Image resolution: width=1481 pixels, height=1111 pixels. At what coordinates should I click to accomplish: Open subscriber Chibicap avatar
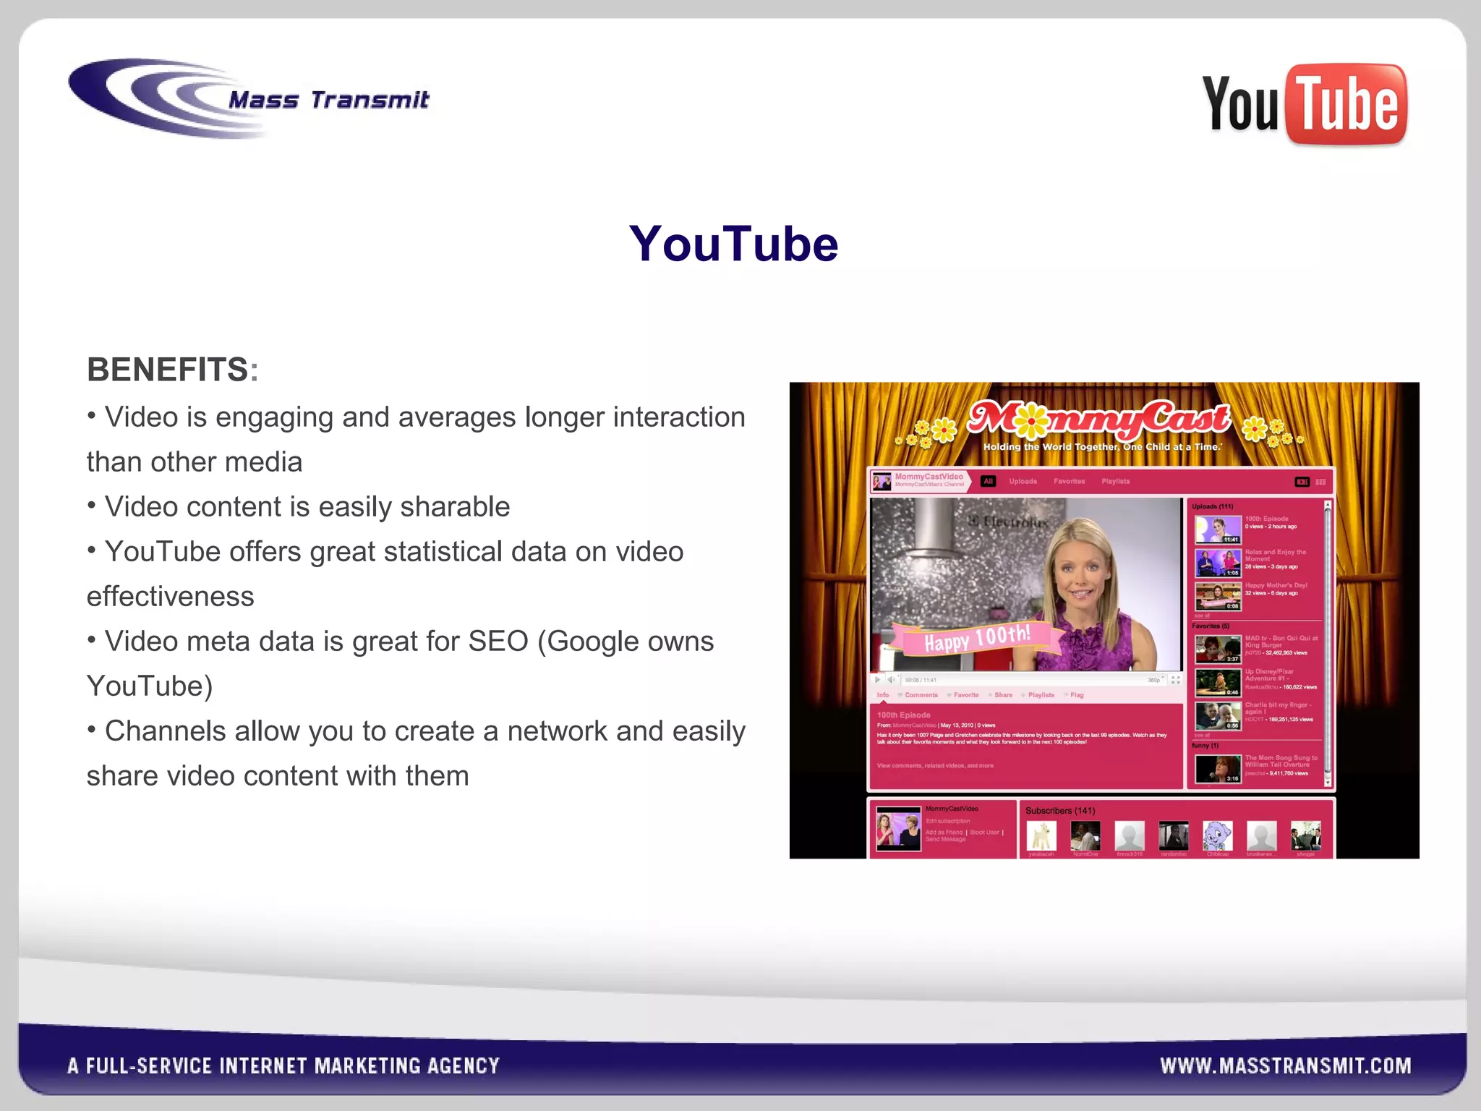pyautogui.click(x=1218, y=835)
